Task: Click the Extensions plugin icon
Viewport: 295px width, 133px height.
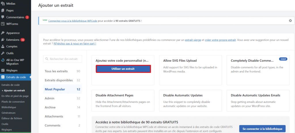Action: coord(3,40)
